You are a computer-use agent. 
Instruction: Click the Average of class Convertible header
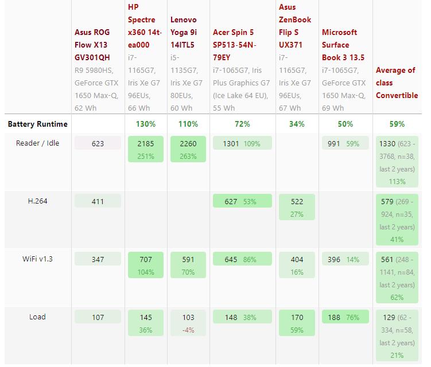pos(397,83)
